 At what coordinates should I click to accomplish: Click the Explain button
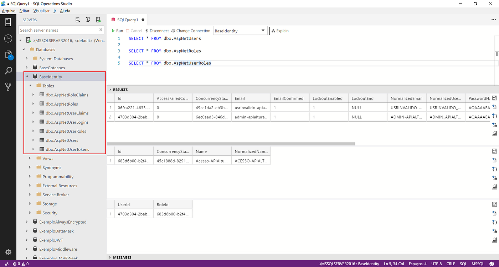click(280, 31)
